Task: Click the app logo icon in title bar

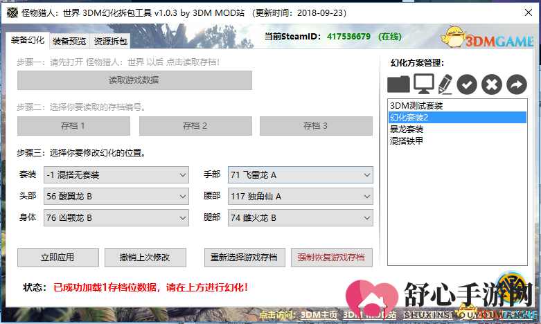Action: click(x=12, y=12)
